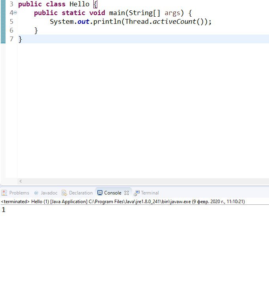The height and width of the screenshot is (281, 269).
Task: Open the Terminal tab
Action: pos(146,193)
